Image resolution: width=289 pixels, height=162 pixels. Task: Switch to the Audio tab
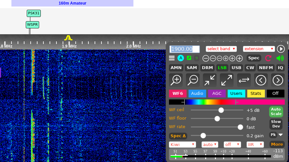point(197,94)
